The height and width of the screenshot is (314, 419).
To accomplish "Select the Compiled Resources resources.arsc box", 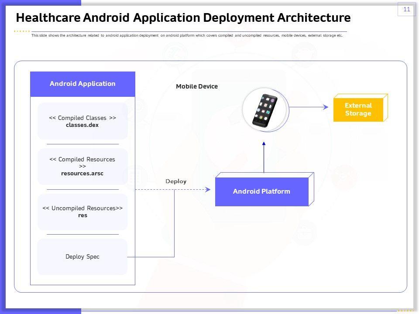I will pos(82,167).
